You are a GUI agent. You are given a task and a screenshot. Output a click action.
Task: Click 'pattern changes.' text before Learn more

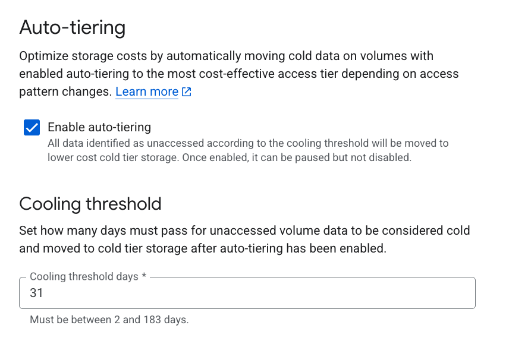[65, 92]
